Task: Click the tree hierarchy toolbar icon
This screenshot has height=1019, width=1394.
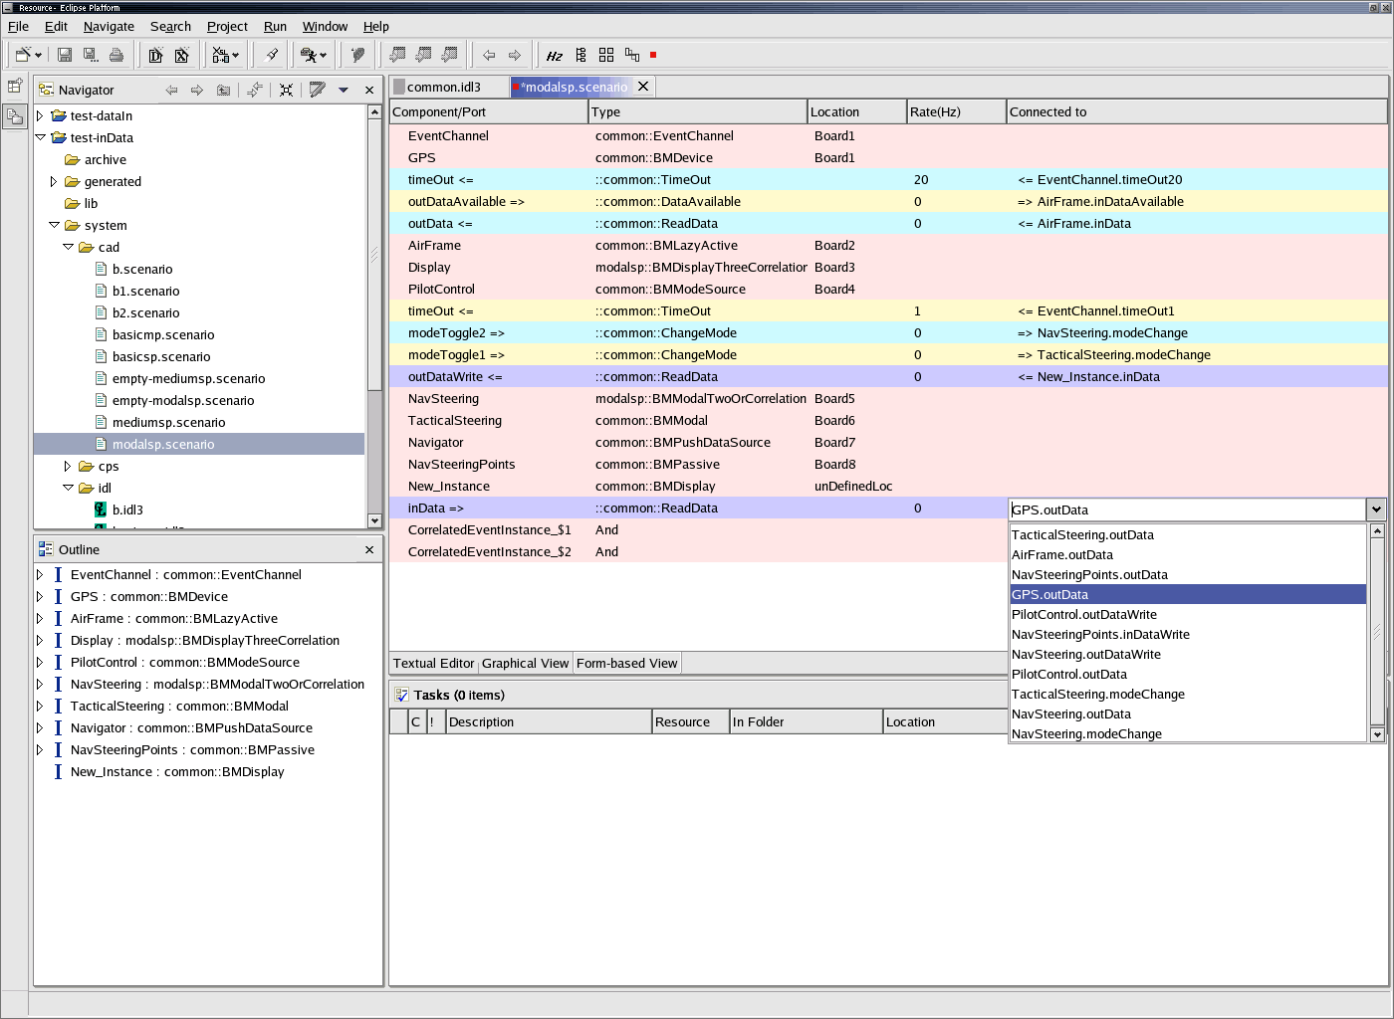Action: [x=581, y=55]
